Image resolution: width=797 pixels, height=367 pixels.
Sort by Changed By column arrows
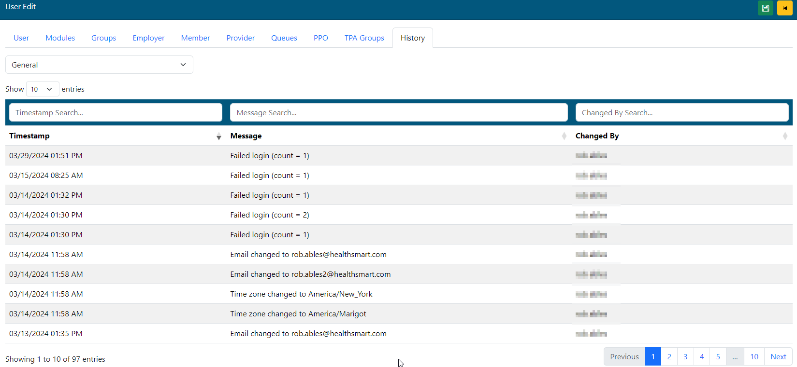click(784, 136)
